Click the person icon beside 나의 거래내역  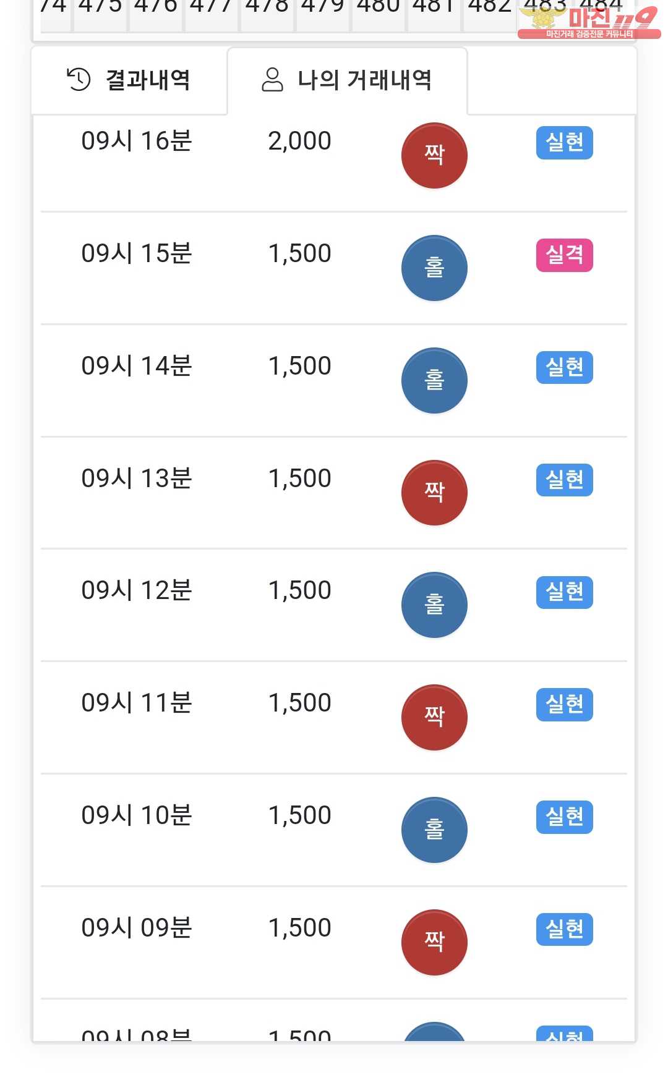coord(272,80)
